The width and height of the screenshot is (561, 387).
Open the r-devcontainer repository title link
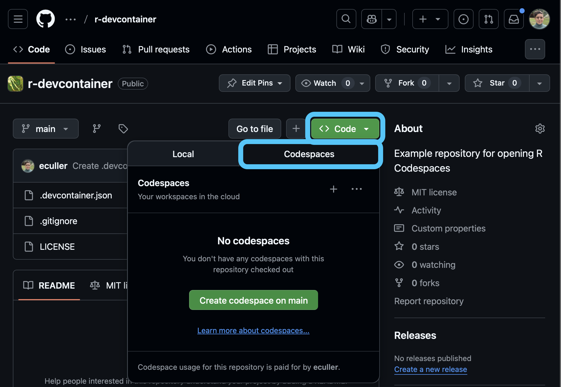click(x=70, y=84)
